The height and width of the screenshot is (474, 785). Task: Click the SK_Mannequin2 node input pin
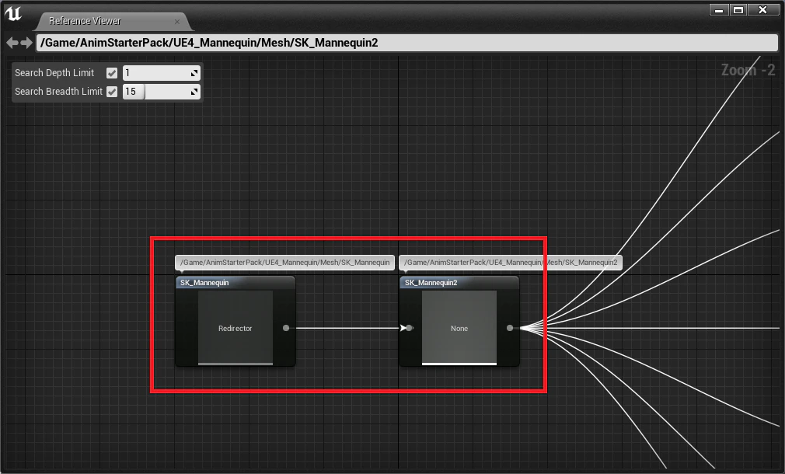point(410,329)
